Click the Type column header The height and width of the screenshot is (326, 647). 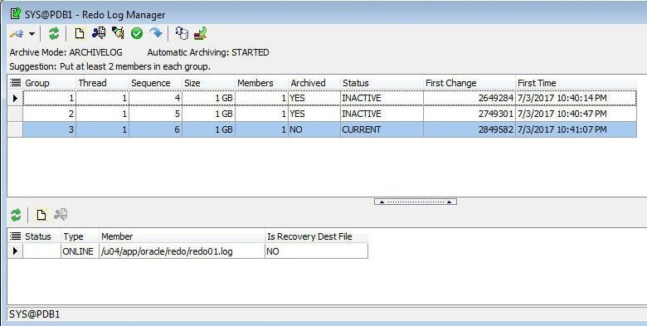tap(80, 236)
